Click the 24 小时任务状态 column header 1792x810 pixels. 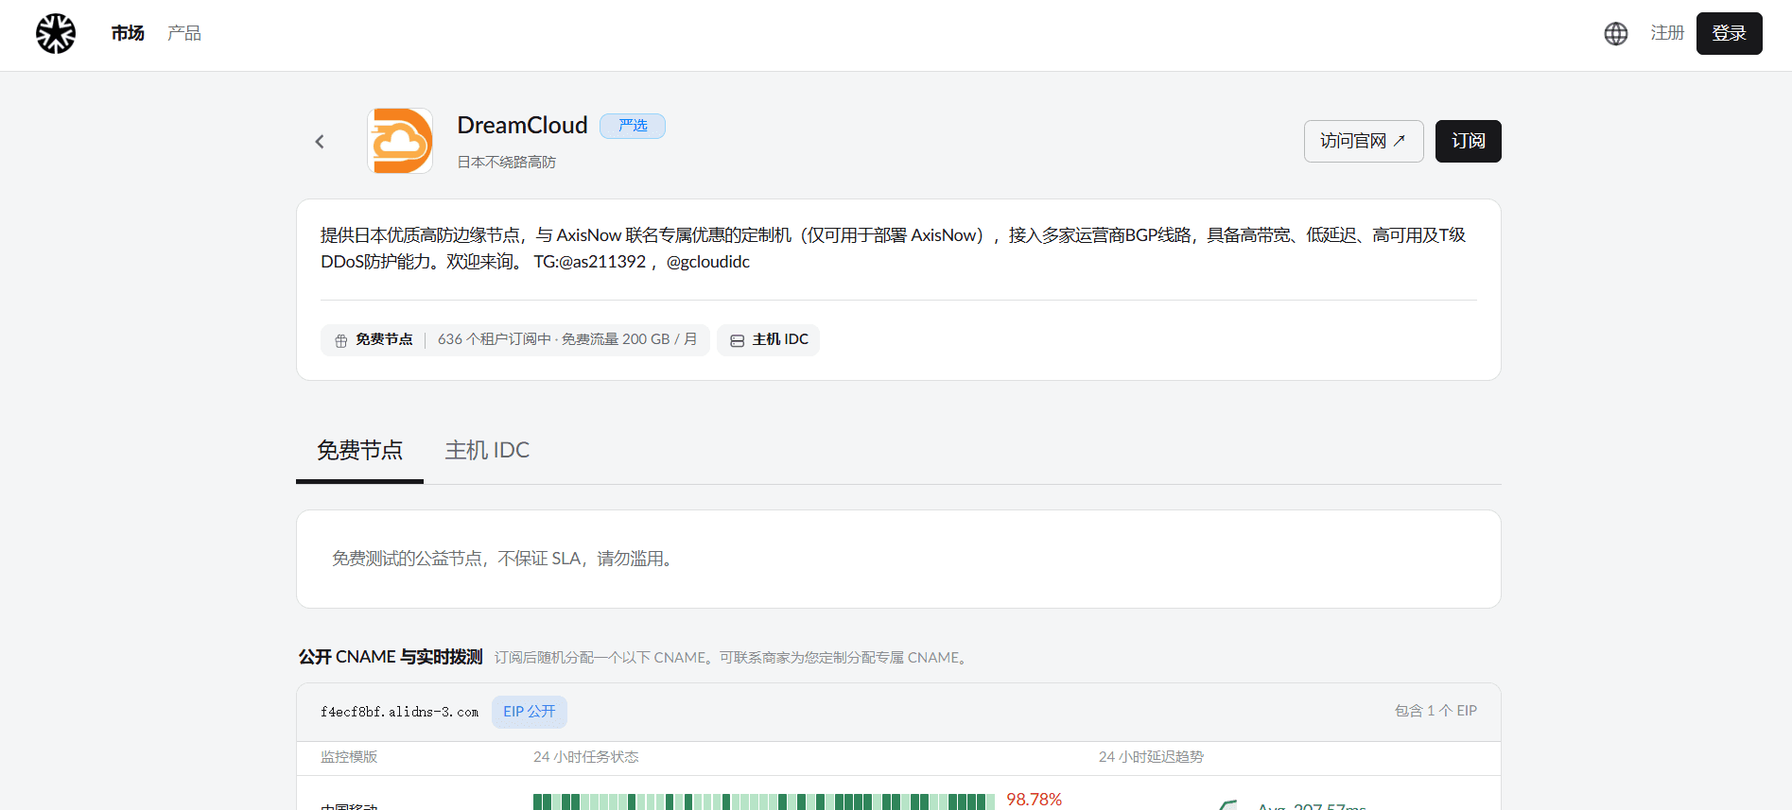(x=586, y=757)
